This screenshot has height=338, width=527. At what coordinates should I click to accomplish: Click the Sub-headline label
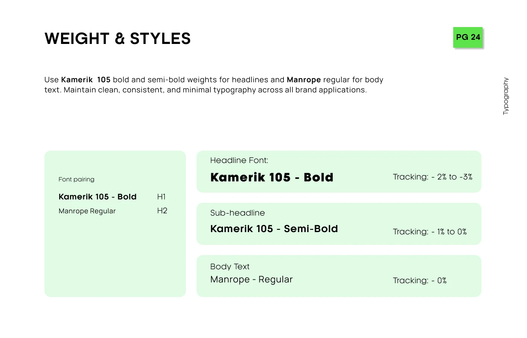(x=238, y=213)
